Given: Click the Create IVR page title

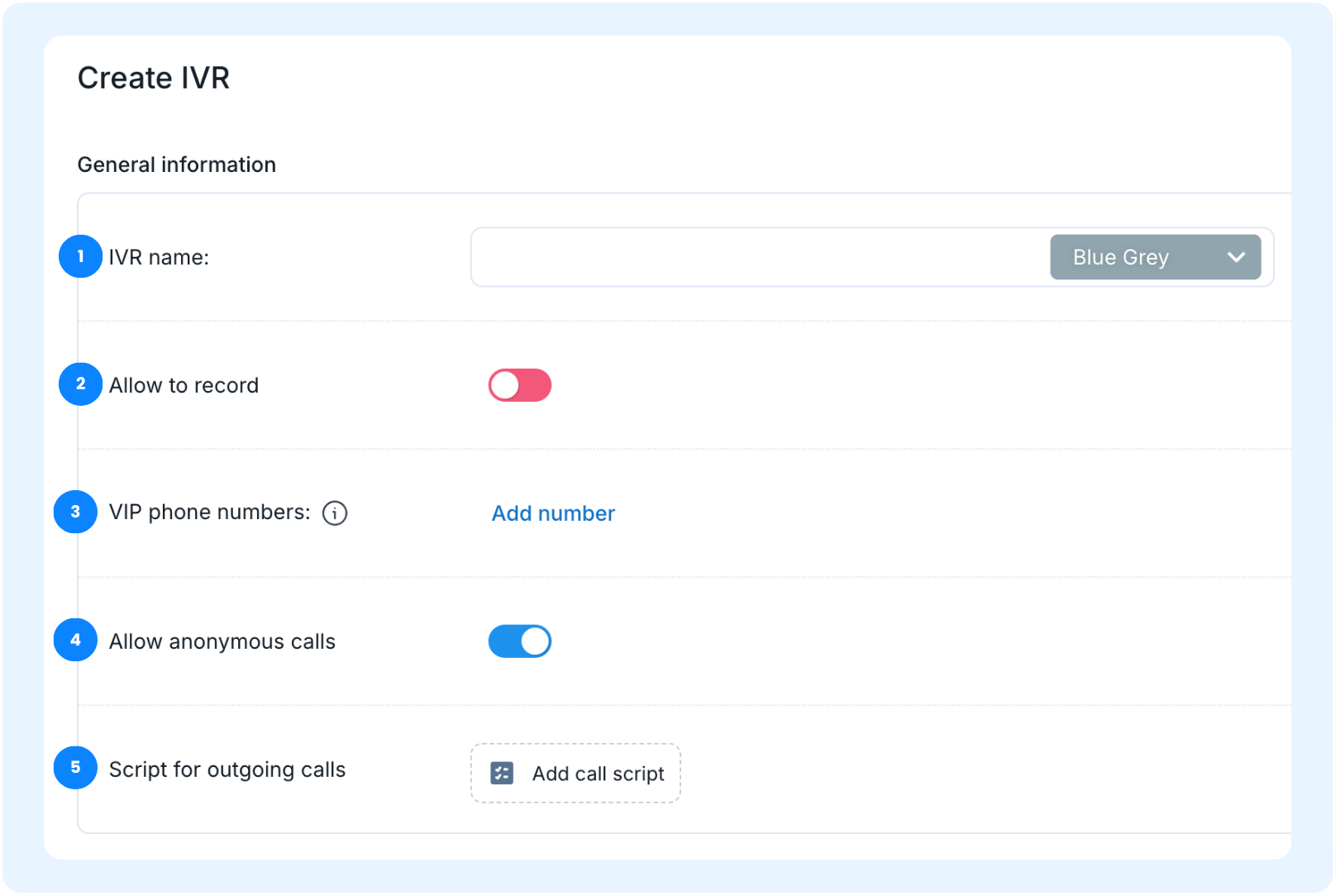Looking at the screenshot, I should coord(154,78).
